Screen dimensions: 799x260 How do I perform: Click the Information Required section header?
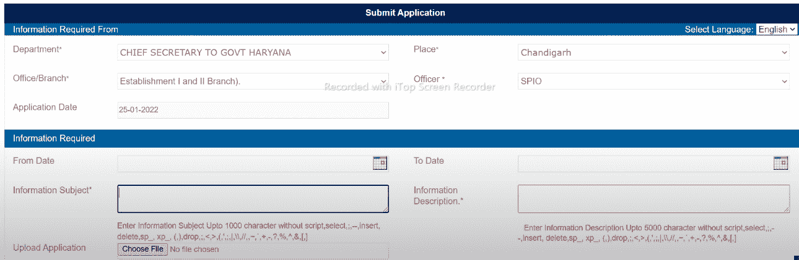tap(54, 138)
